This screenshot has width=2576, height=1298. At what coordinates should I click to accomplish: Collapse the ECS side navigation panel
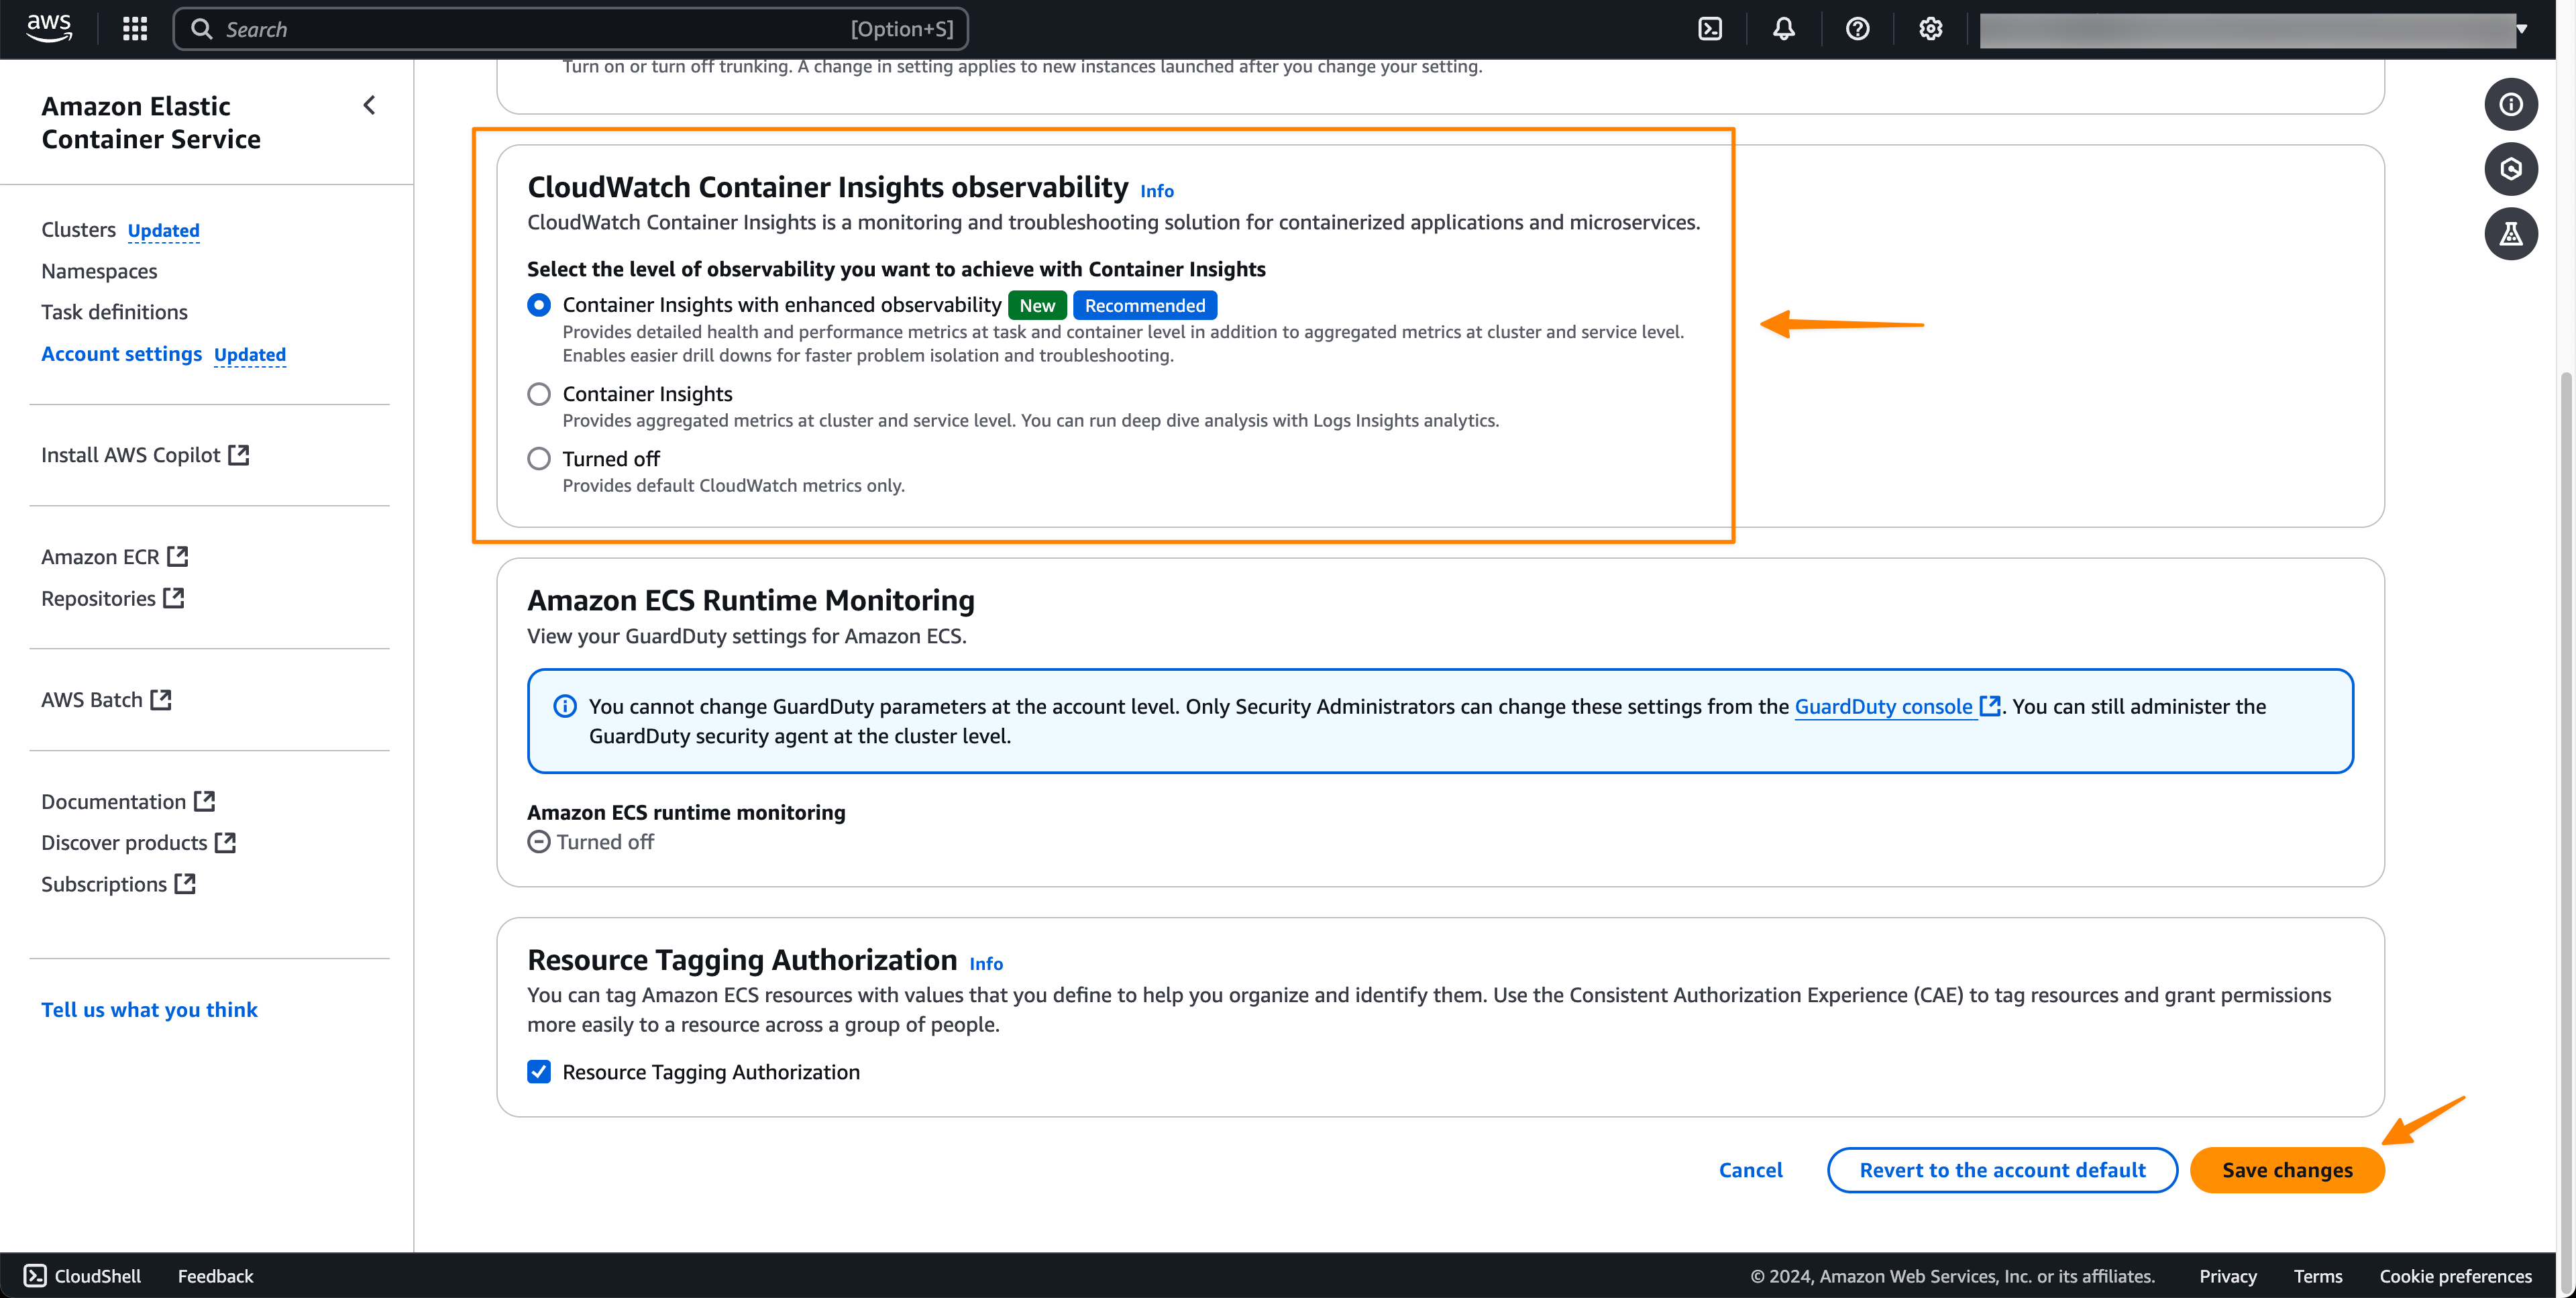click(x=369, y=105)
